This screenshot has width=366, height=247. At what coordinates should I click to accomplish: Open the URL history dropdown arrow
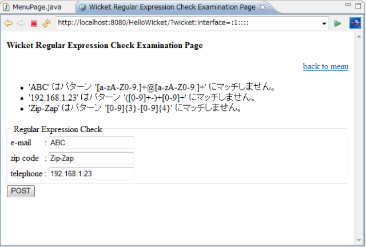[325, 23]
